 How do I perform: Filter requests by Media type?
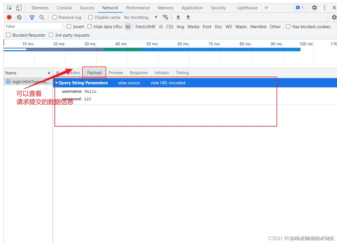click(193, 26)
